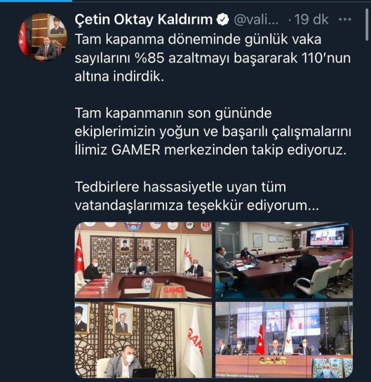Open the bottom-right GAMER video wall photo
The width and height of the screenshot is (371, 382).
tap(284, 340)
